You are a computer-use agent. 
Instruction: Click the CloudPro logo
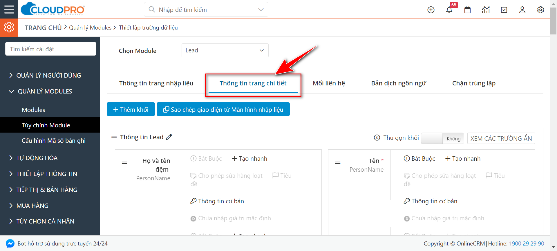point(53,9)
